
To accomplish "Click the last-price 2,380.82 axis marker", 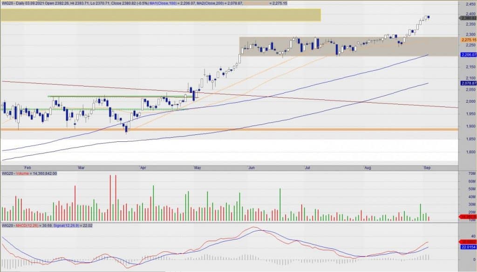I will pos(468,18).
